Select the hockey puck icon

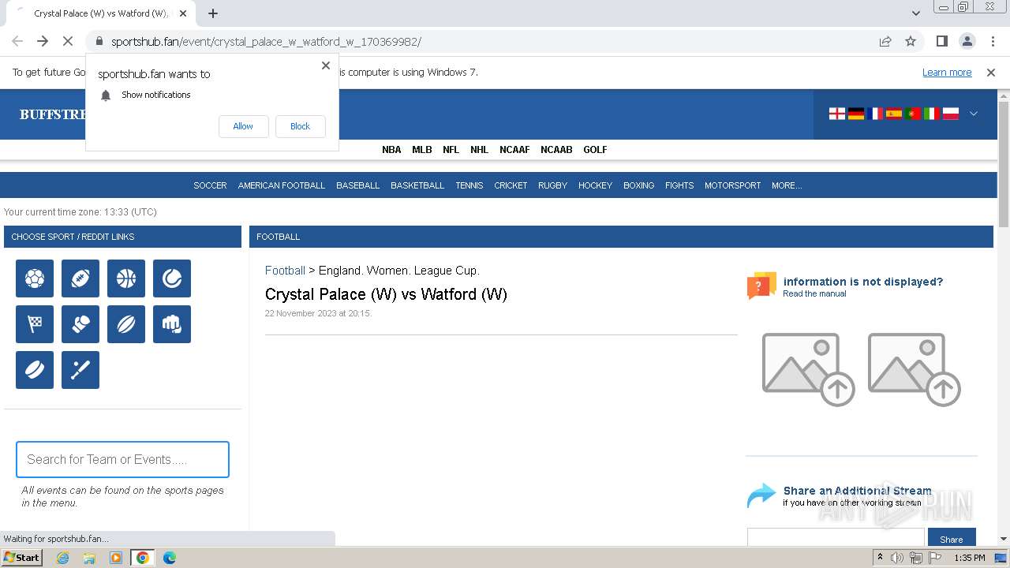coord(35,370)
